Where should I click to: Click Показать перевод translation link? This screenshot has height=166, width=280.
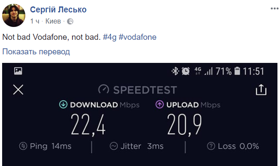coord(36,52)
